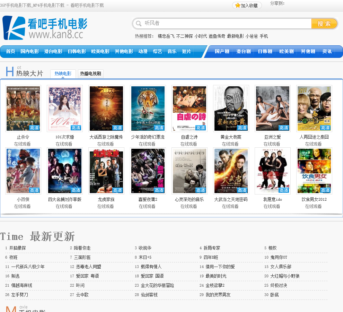Click the 我愿意ido title link
343x312 pixels.
273,199
